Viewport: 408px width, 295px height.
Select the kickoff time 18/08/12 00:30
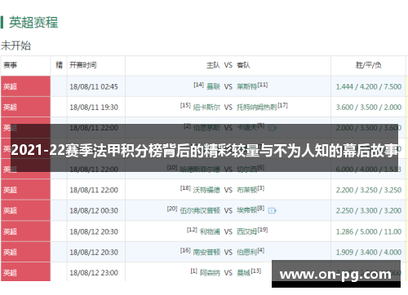[94, 210]
